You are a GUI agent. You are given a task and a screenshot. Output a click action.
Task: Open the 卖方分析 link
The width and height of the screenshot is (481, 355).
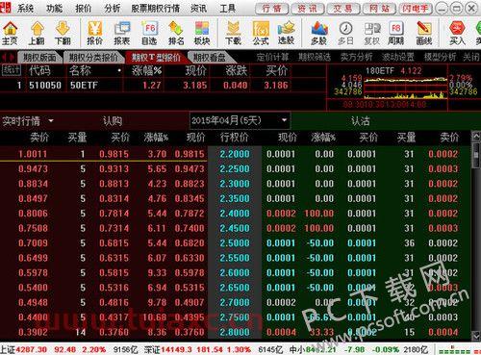point(356,58)
